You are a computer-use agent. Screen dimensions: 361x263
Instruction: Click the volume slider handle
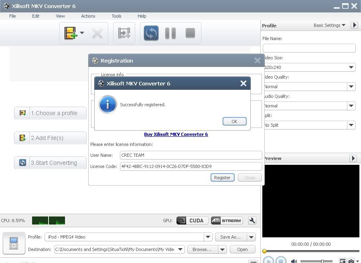[x=322, y=261]
